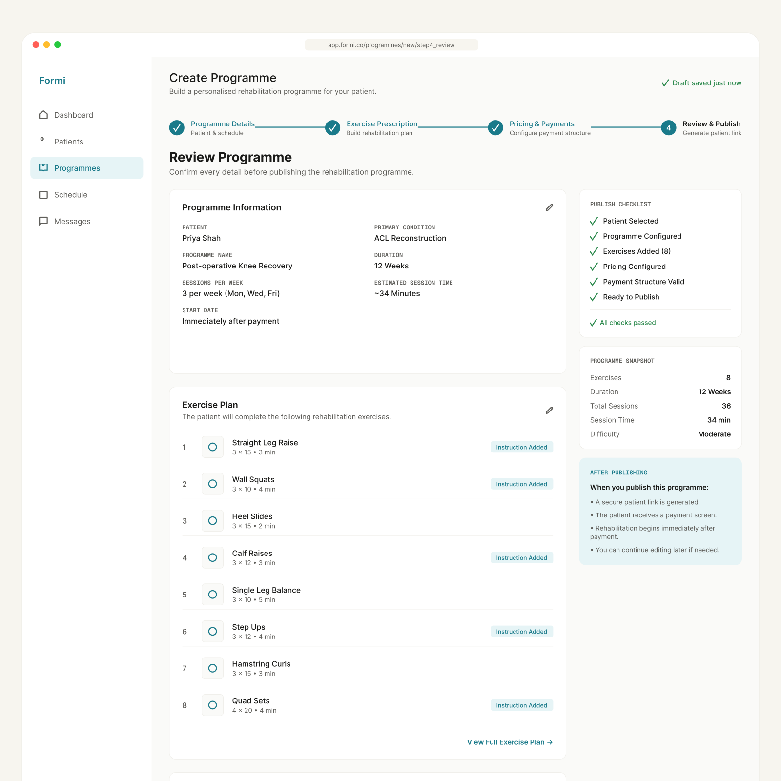Click Instruction Added badge for Step Ups

[521, 631]
